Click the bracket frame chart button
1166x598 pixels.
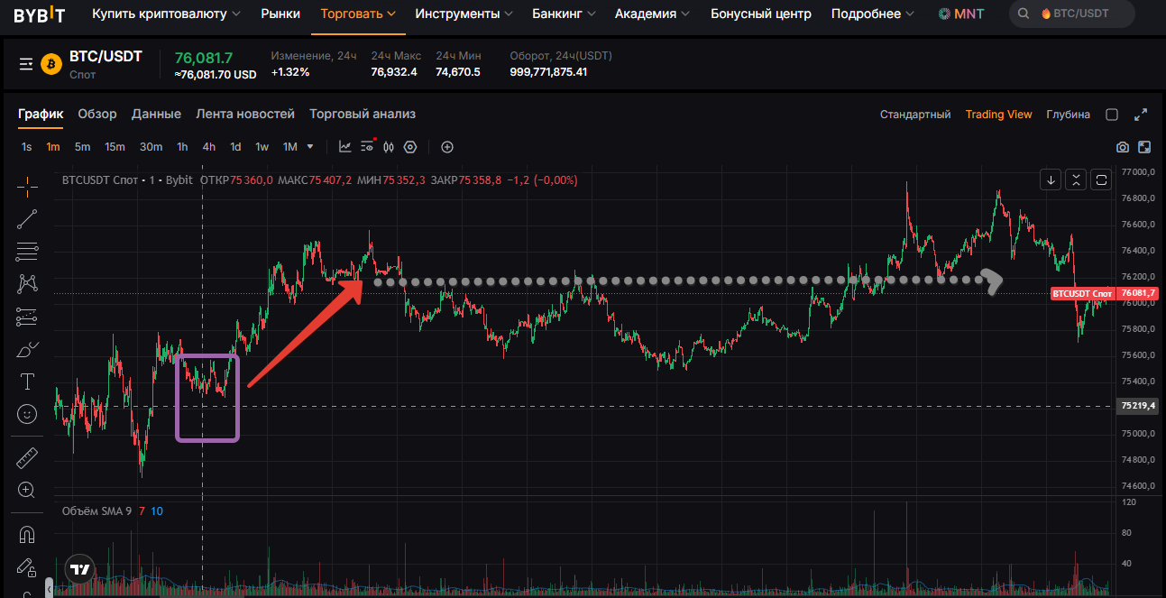[x=1101, y=179]
